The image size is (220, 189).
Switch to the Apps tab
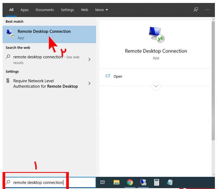point(24,10)
